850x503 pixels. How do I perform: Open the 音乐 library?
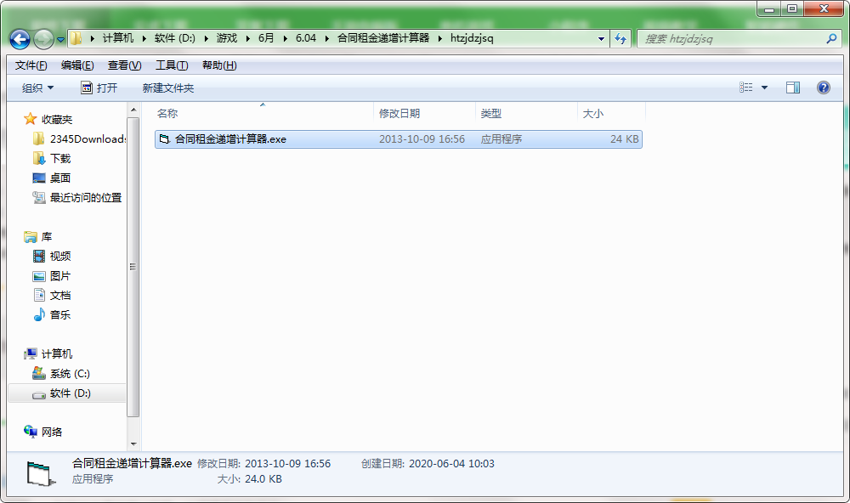click(52, 315)
